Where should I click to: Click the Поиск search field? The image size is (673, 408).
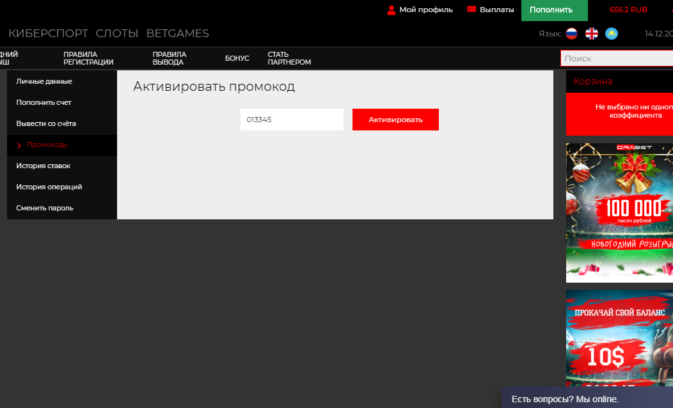click(x=617, y=58)
